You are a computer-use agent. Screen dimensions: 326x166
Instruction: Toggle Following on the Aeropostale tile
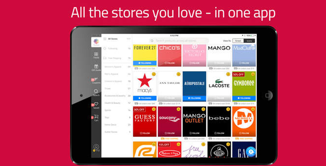[195, 98]
